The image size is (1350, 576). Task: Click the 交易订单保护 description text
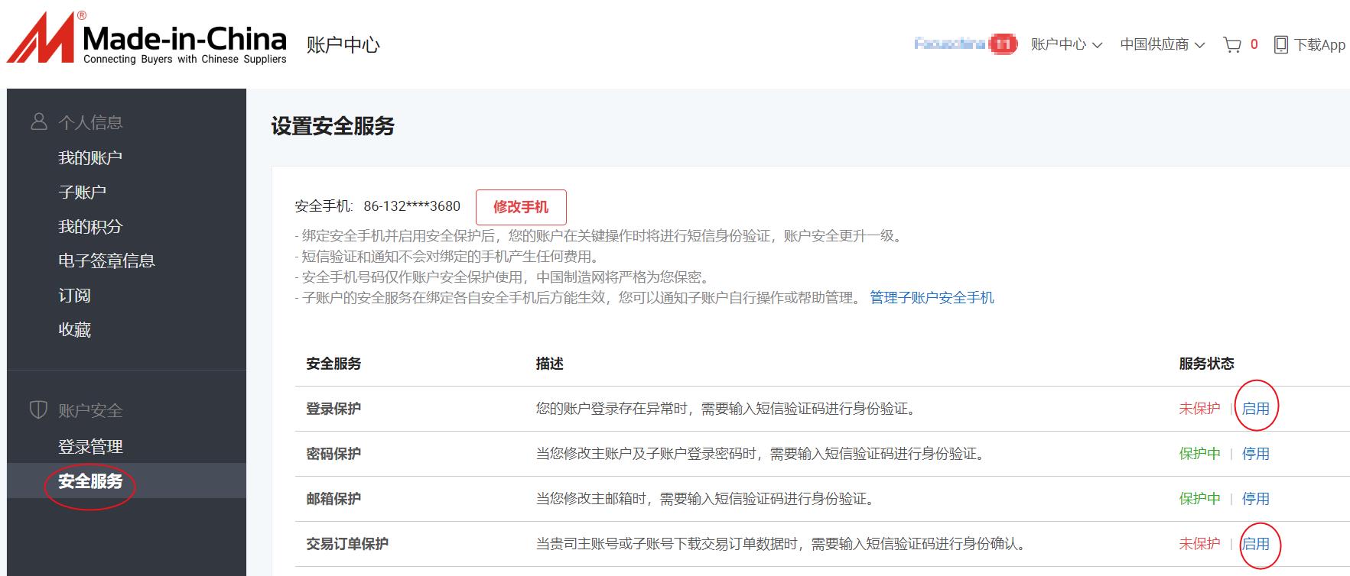coord(780,544)
